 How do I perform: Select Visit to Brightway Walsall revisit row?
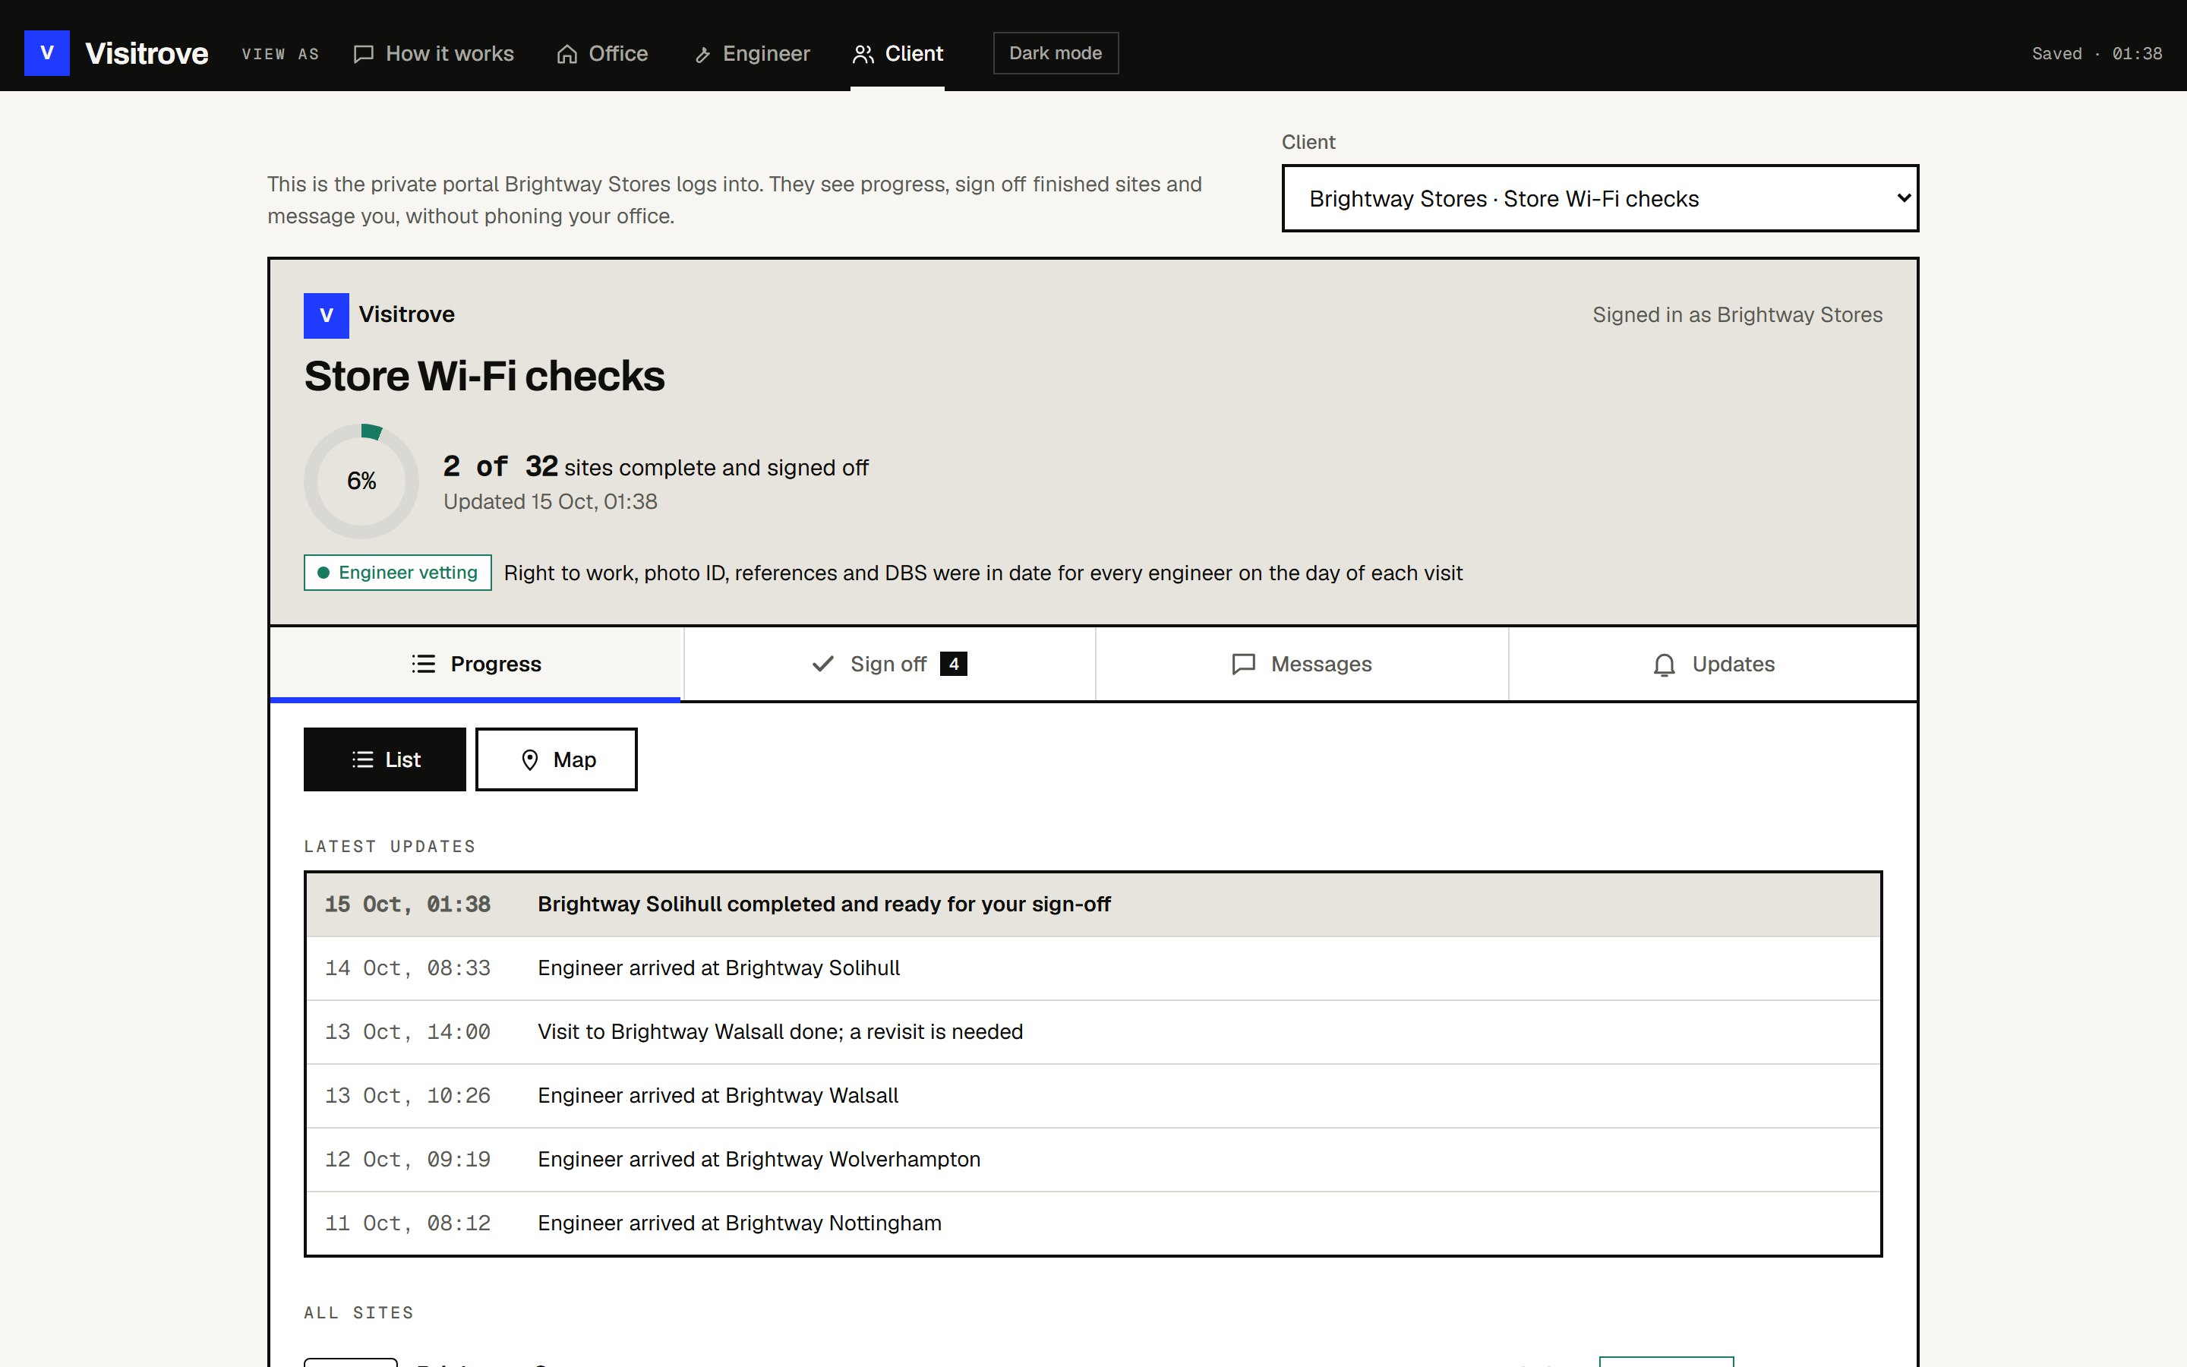1093,1031
